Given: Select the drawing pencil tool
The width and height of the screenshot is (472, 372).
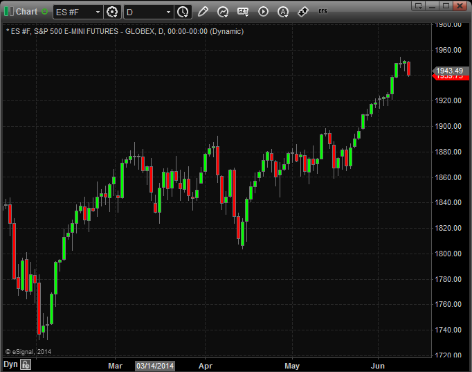Looking at the screenshot, I should (203, 12).
